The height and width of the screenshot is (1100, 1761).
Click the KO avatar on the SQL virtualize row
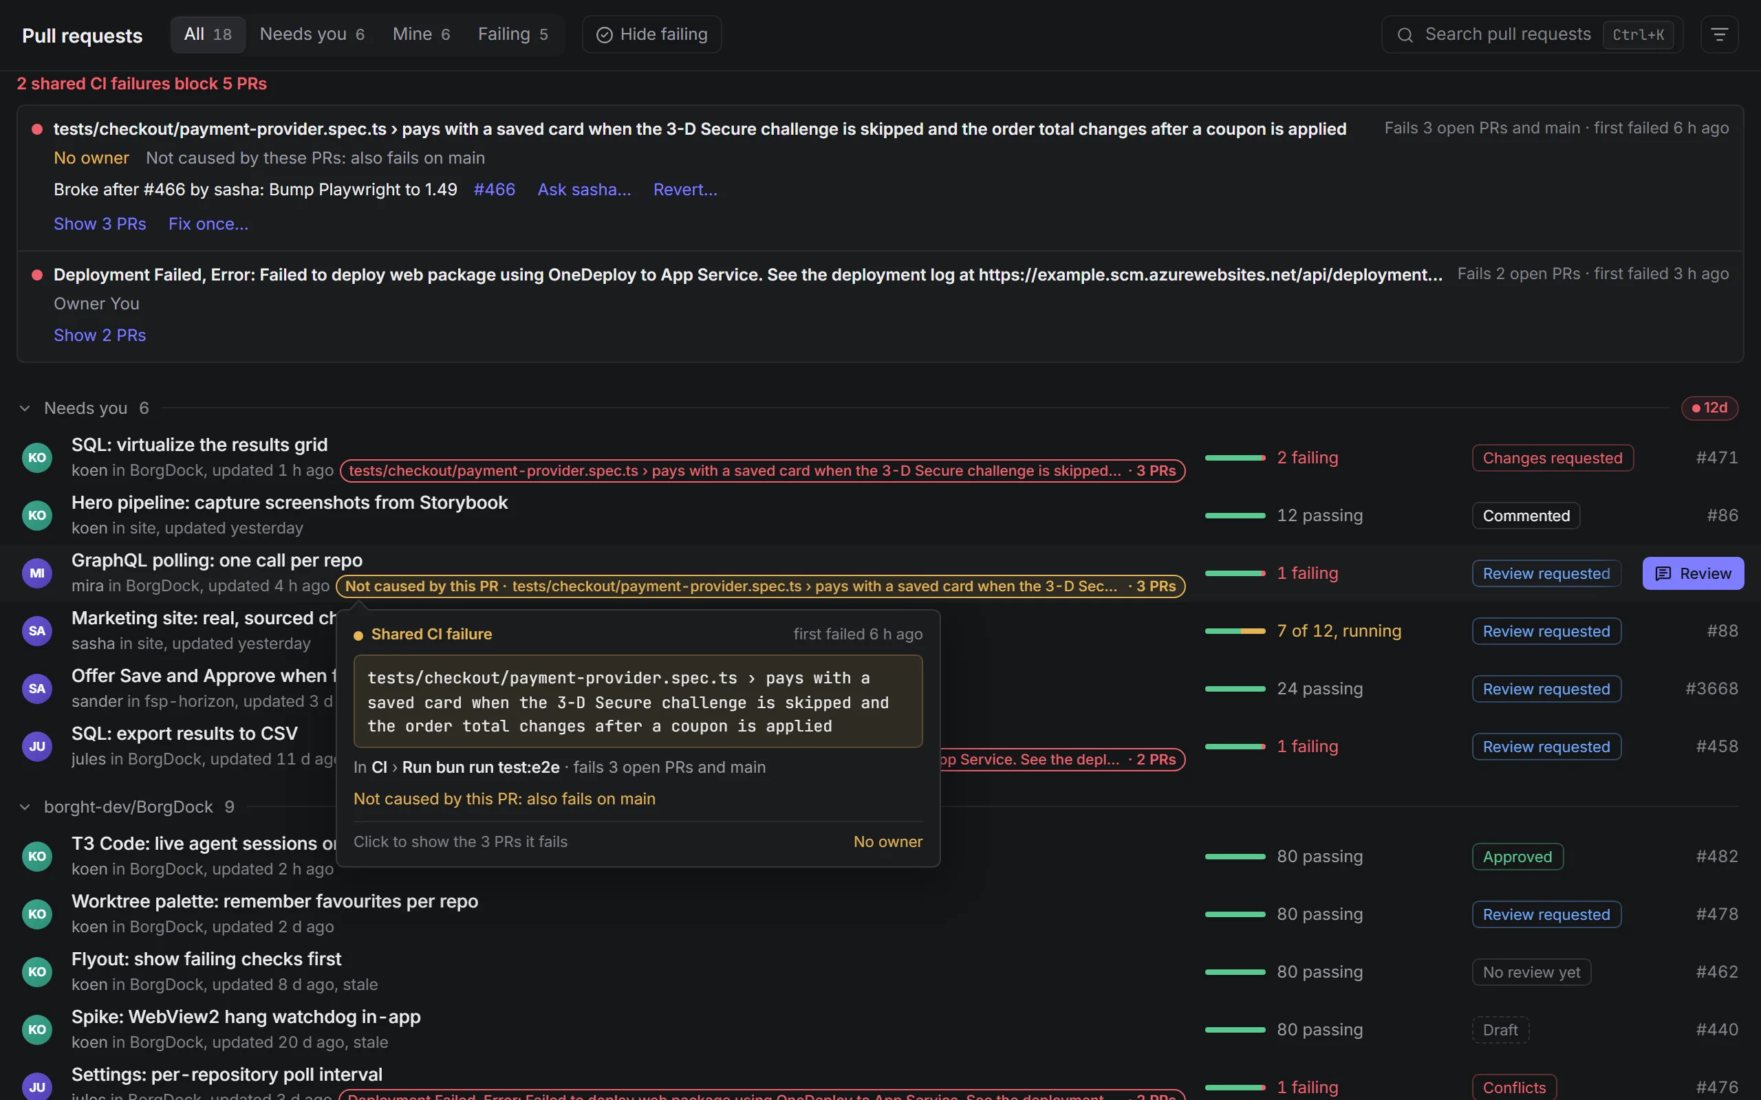(x=37, y=458)
